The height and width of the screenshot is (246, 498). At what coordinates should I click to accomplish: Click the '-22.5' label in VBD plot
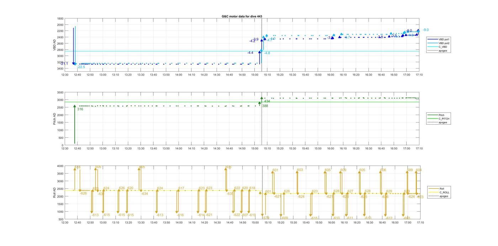click(x=81, y=67)
